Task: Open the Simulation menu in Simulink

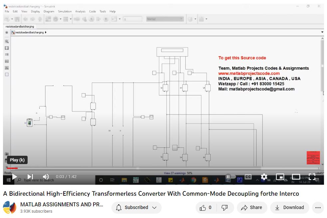Action: click(65, 11)
